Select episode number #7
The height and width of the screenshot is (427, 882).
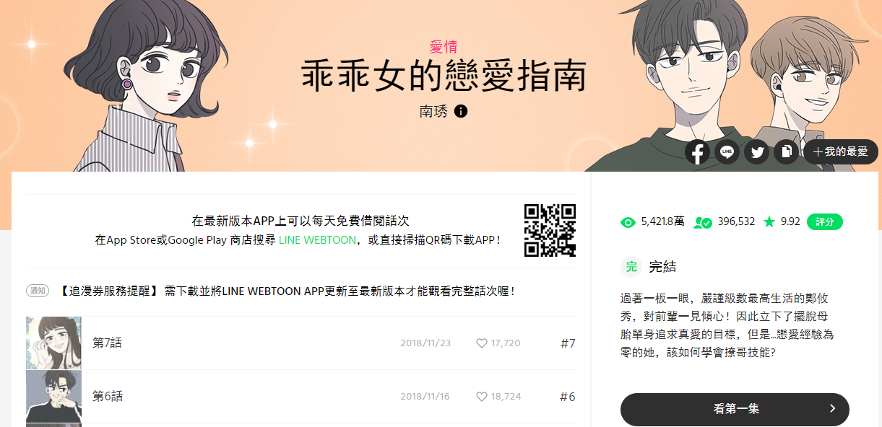click(x=568, y=343)
